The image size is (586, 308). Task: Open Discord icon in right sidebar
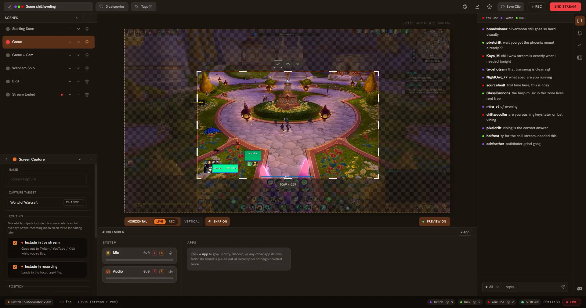(x=580, y=289)
